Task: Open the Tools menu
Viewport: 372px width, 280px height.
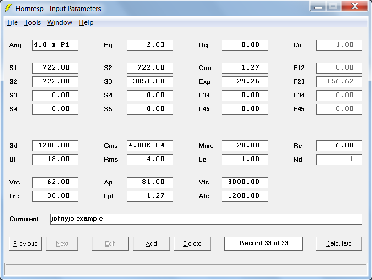Action: tap(33, 22)
